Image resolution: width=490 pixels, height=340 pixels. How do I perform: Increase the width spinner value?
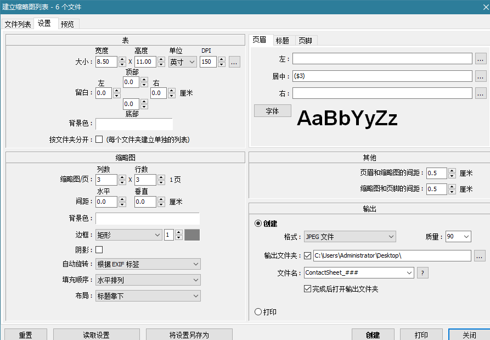(x=122, y=59)
